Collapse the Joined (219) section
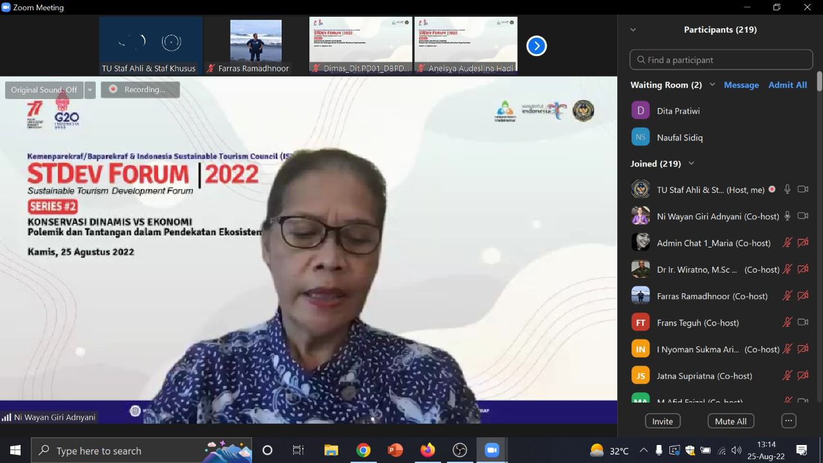Viewport: 823px width, 463px height. (691, 163)
